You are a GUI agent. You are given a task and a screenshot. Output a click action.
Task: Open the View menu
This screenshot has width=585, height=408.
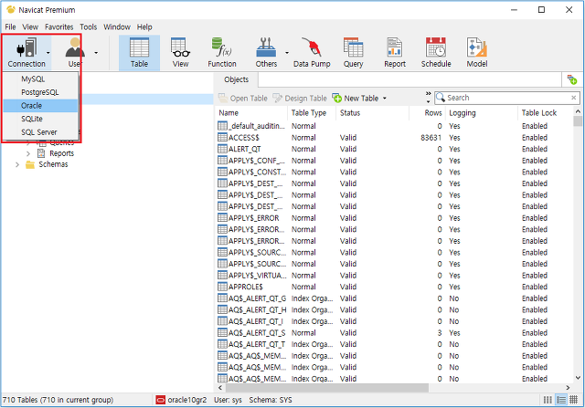30,26
